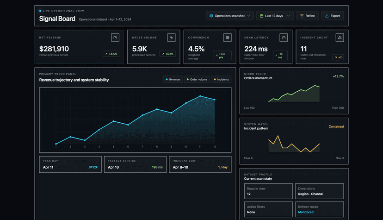This screenshot has height=220, width=383.
Task: Click the activity pulse icon on Order Volume card
Action: 172,38
